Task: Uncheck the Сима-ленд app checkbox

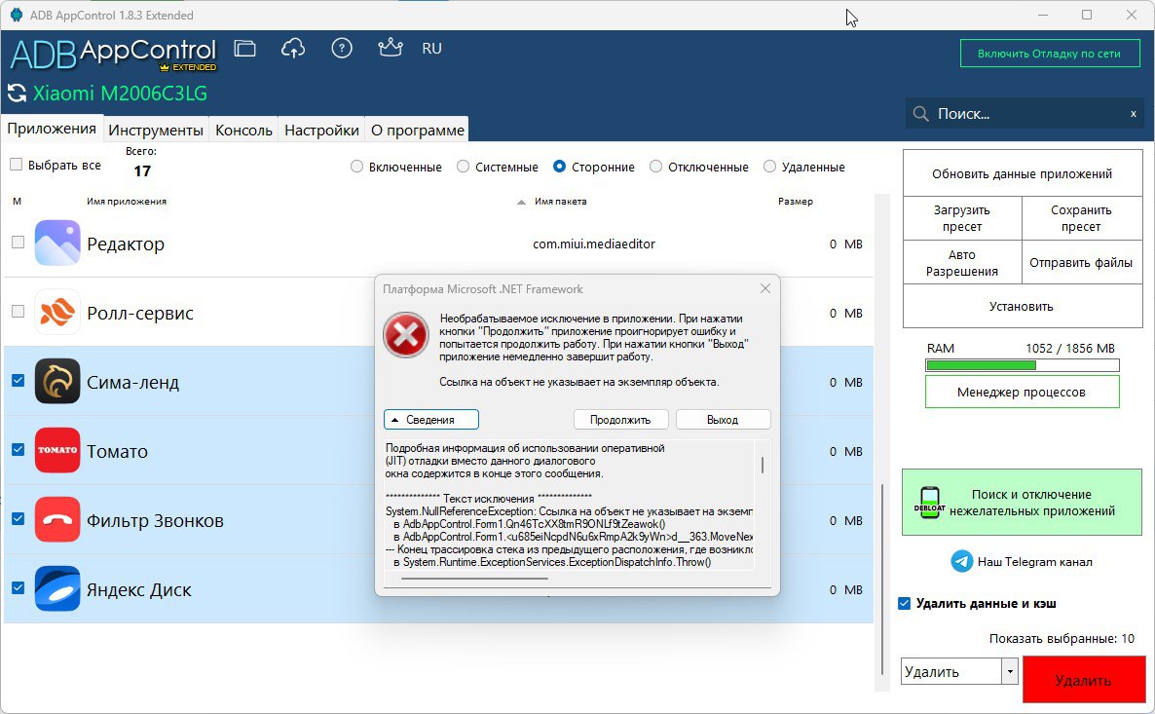Action: [x=19, y=381]
